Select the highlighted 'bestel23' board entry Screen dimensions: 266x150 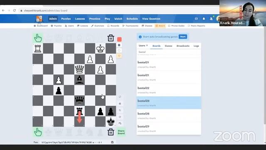pos(169,103)
